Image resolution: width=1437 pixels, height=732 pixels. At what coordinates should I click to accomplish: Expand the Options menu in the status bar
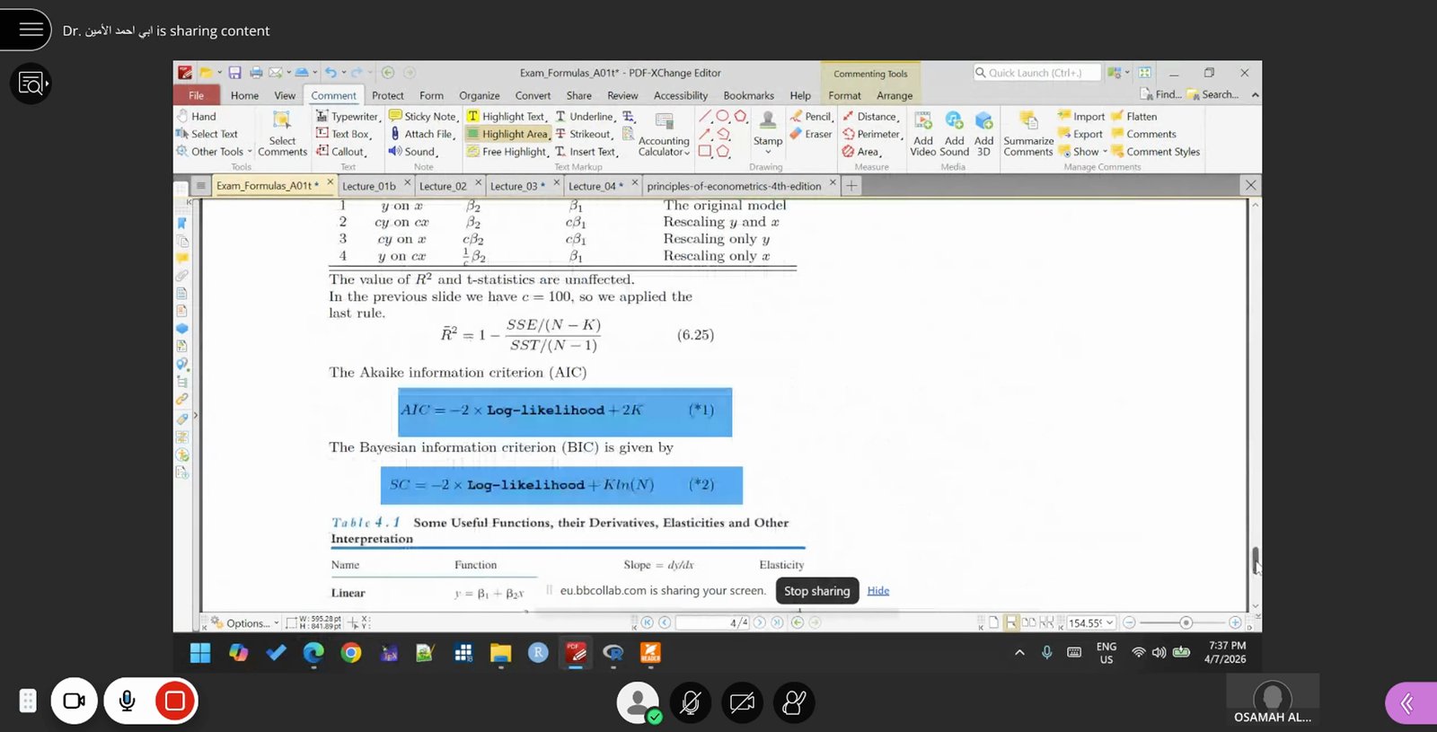tap(245, 622)
